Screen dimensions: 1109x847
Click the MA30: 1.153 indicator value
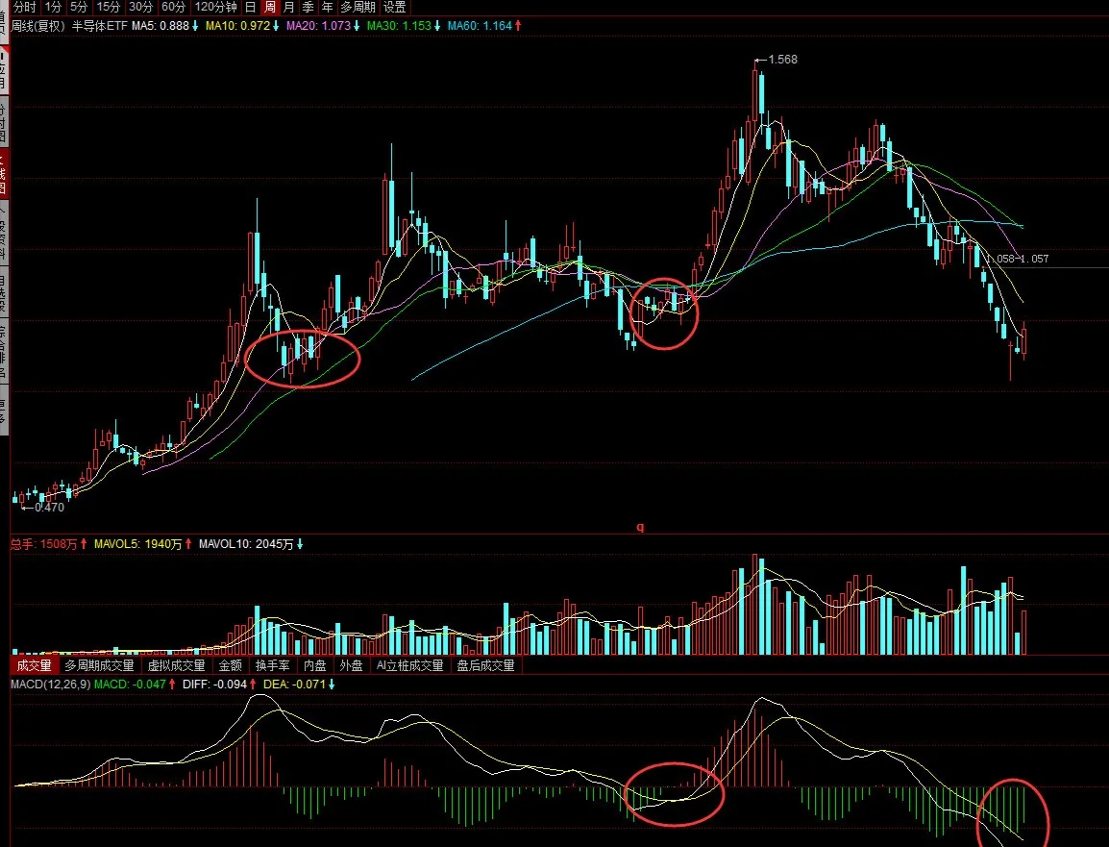(399, 25)
